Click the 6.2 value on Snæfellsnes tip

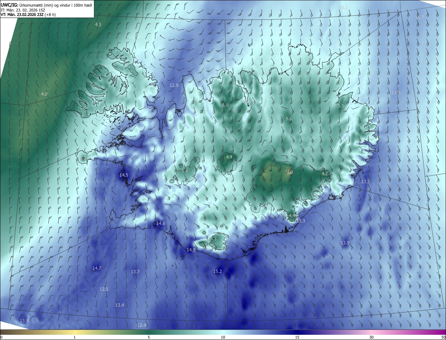[83, 158]
